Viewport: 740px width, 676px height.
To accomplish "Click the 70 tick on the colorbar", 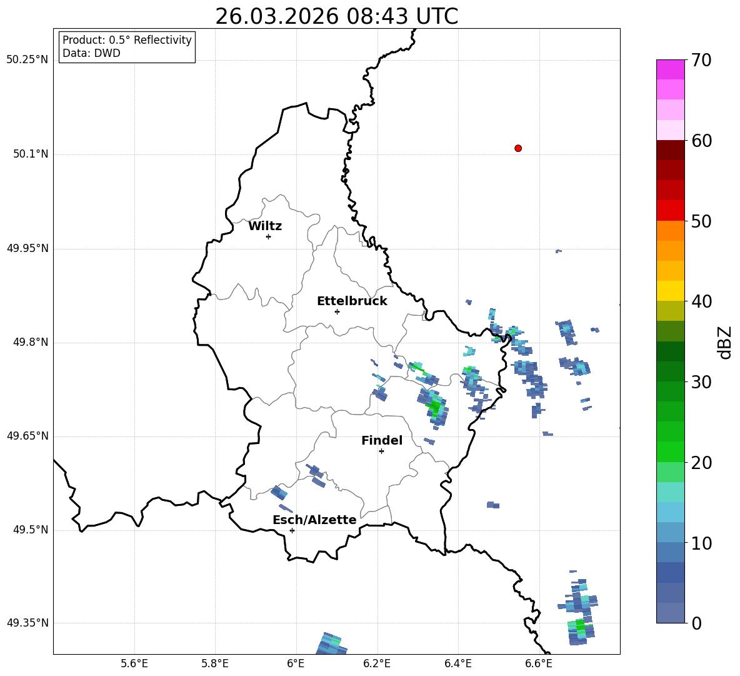I will (701, 61).
